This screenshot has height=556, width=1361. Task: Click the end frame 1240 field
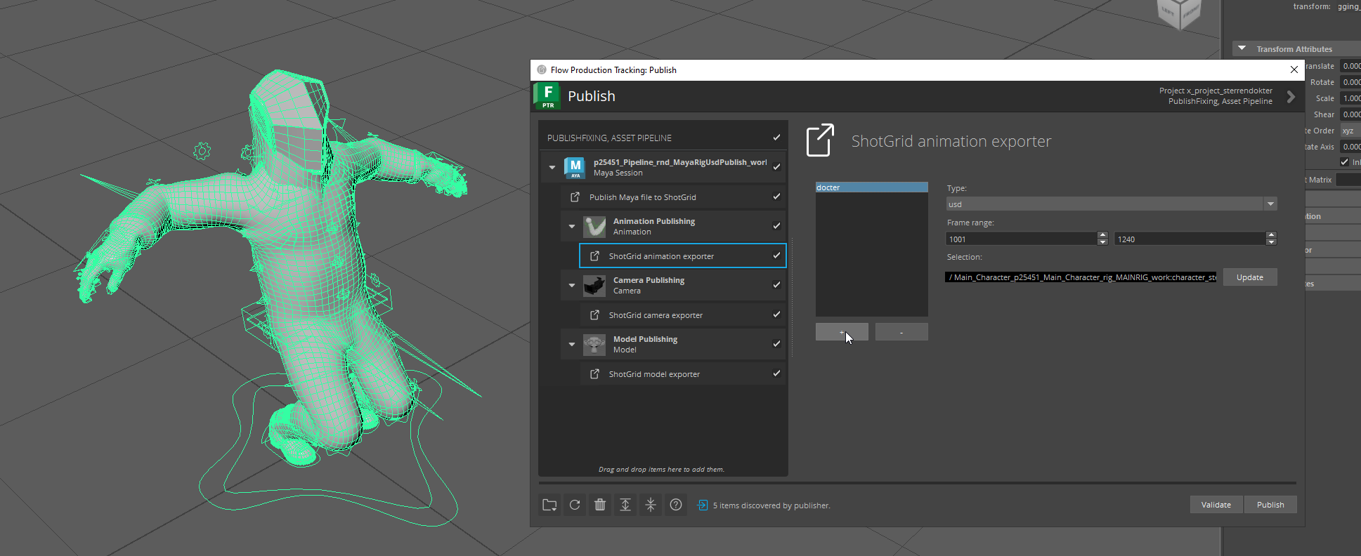tap(1190, 239)
